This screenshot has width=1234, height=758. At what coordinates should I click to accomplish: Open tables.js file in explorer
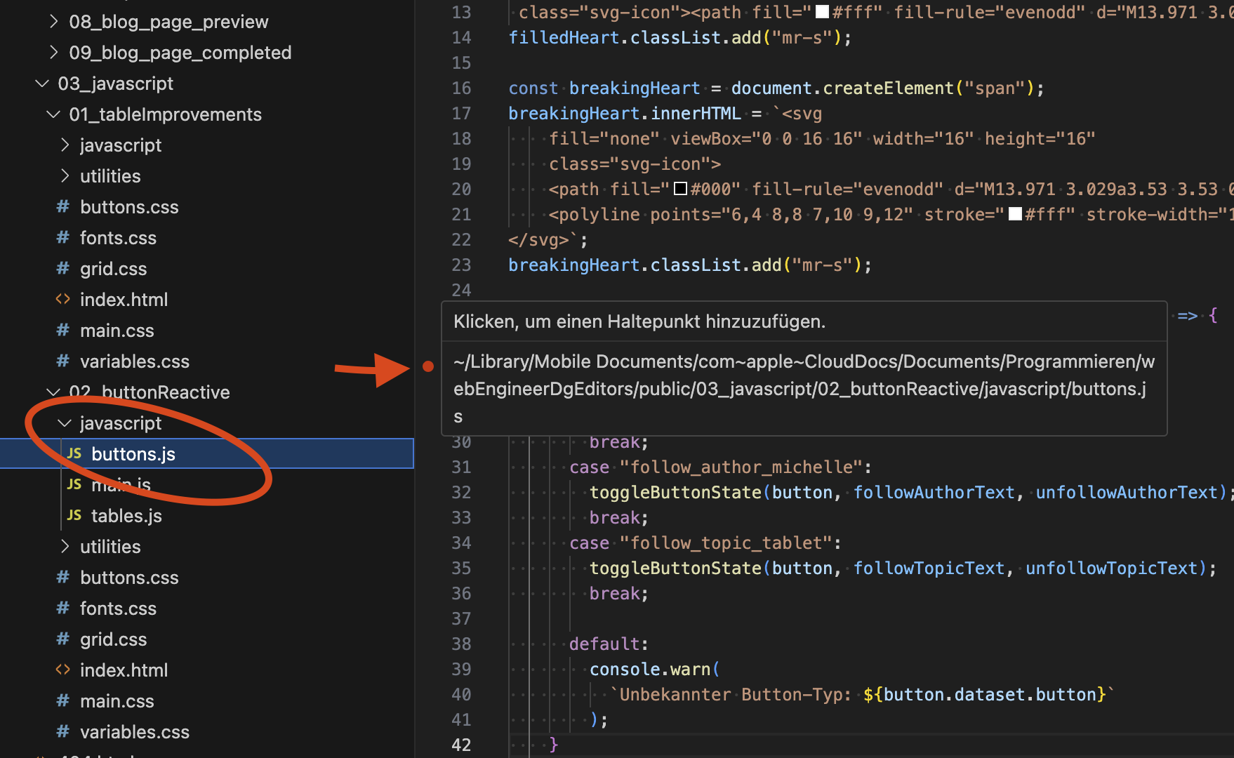[126, 516]
